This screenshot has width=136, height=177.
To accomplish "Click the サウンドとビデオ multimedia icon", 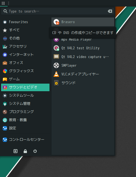I will 5,87.
